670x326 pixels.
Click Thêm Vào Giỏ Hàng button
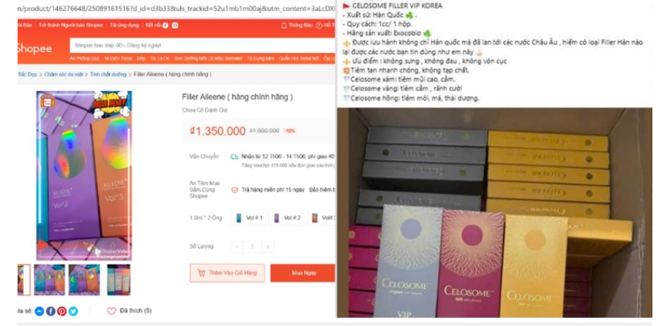tap(227, 273)
